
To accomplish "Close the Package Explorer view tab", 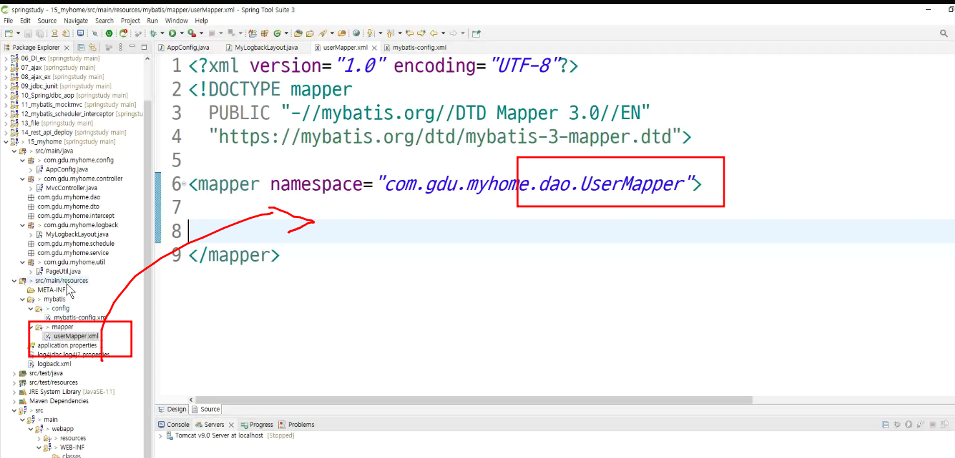I will coord(67,47).
